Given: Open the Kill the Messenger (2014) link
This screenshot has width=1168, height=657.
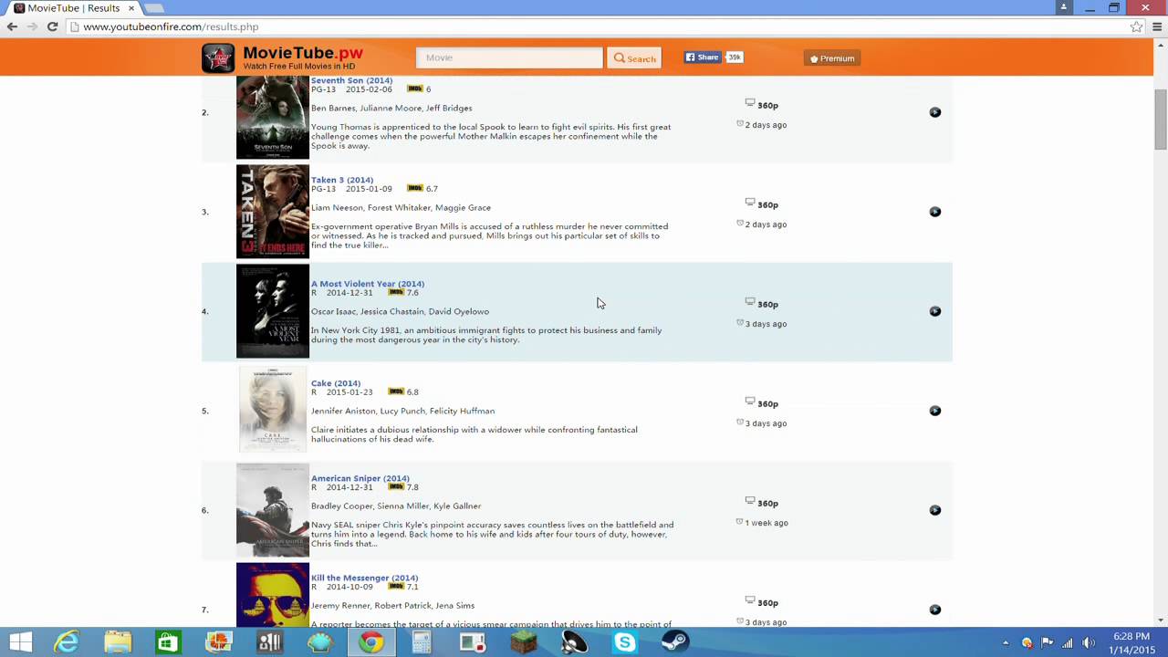Looking at the screenshot, I should click(x=365, y=578).
